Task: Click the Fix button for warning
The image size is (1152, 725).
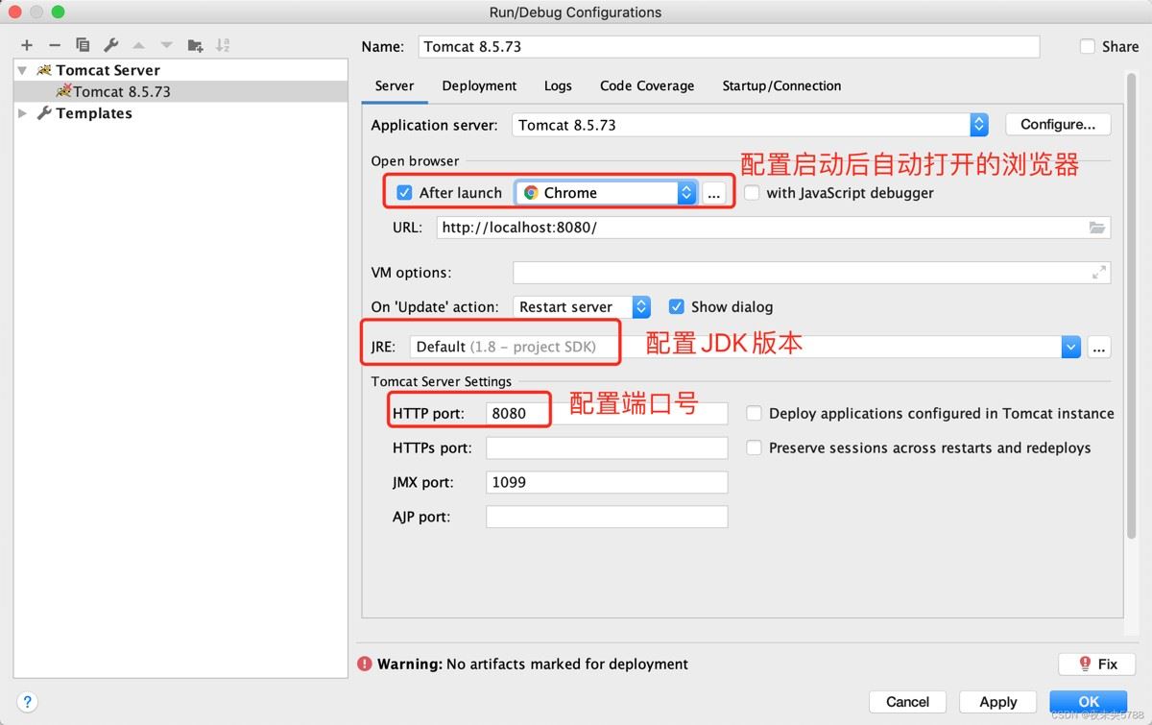Action: click(x=1097, y=664)
